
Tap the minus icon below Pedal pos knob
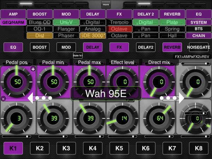(4, 99)
